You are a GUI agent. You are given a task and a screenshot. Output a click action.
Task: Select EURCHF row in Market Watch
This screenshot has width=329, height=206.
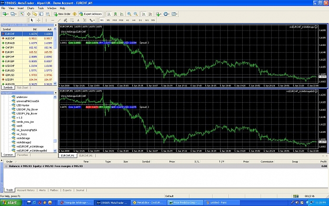pos(27,34)
